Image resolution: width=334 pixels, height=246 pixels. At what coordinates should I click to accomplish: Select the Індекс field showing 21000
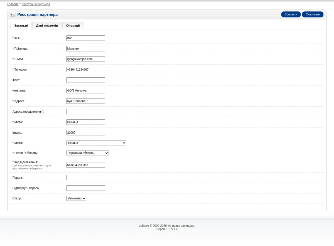tap(85, 133)
